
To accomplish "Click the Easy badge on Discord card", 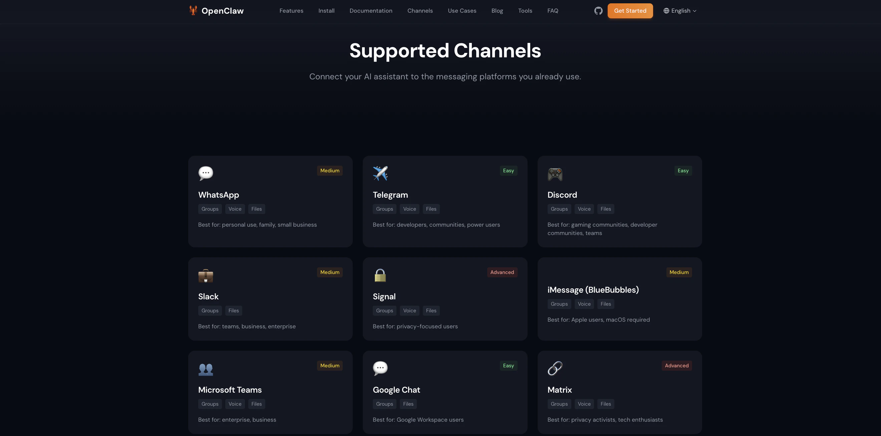I will click(x=683, y=171).
